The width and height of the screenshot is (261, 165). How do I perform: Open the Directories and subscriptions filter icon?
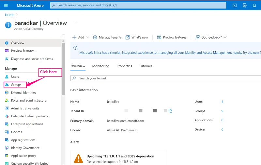tap(244, 5)
